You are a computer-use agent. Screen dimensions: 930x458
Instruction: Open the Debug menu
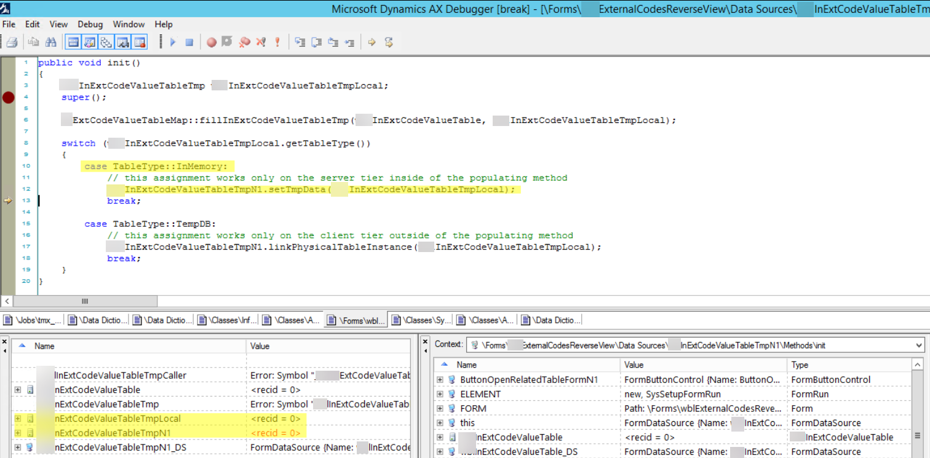tap(90, 25)
